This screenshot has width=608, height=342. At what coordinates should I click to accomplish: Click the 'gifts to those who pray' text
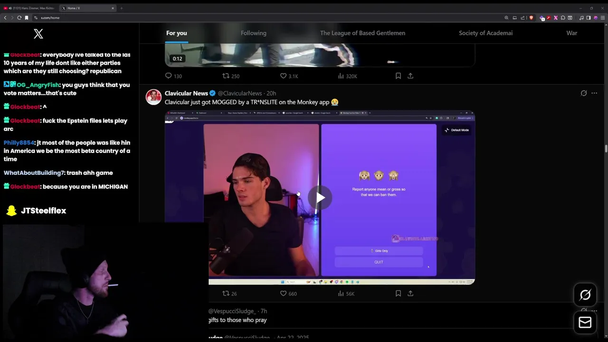(237, 320)
